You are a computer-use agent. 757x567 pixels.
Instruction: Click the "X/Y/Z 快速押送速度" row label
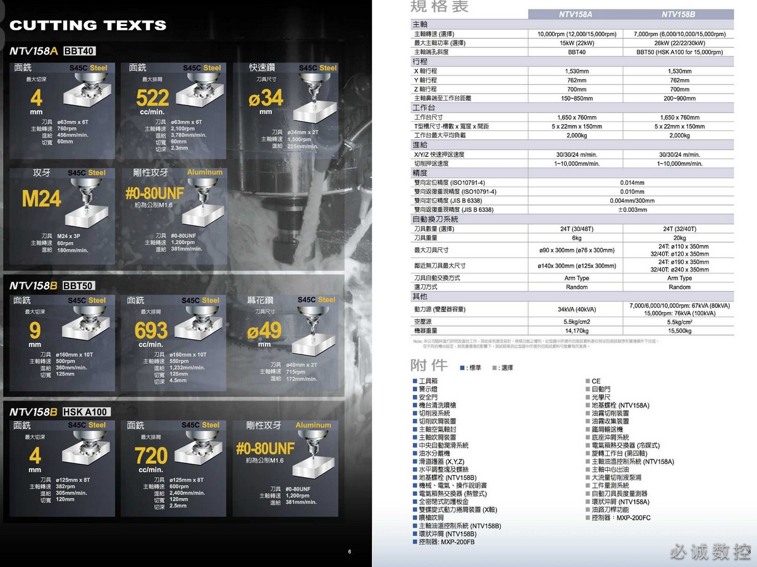pos(440,154)
